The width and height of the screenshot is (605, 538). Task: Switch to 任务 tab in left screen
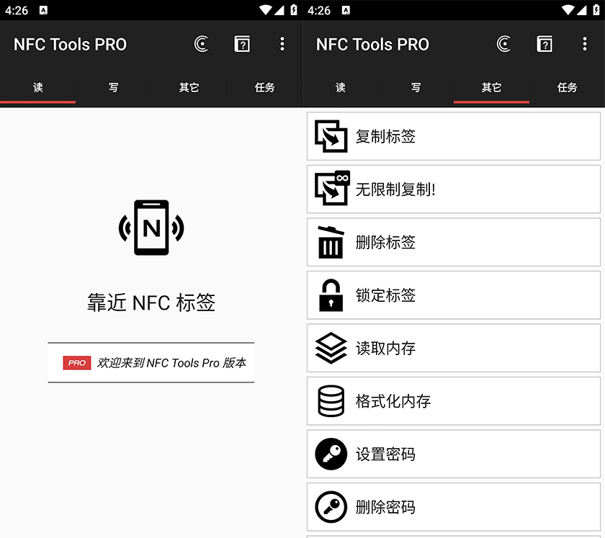265,88
